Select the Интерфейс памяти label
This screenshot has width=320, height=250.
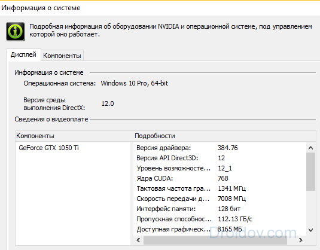166,209
